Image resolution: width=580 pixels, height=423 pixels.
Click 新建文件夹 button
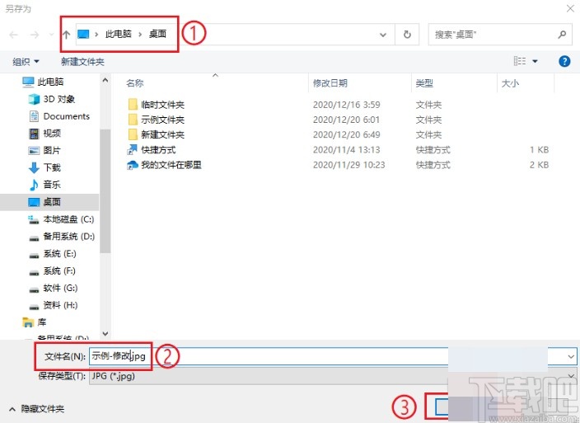click(x=82, y=62)
